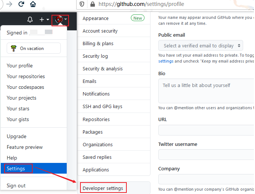Open Organizations settings
Viewport: 255px width, 194px height.
114,144
